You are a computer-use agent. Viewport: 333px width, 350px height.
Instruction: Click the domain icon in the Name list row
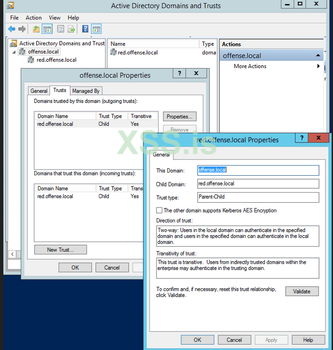[x=113, y=53]
